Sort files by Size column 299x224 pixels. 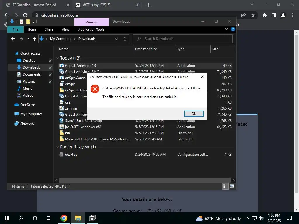coord(215,49)
